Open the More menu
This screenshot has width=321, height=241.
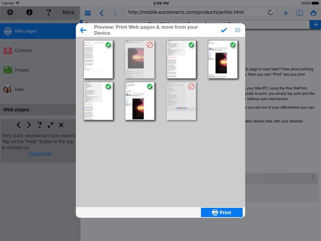pos(69,13)
